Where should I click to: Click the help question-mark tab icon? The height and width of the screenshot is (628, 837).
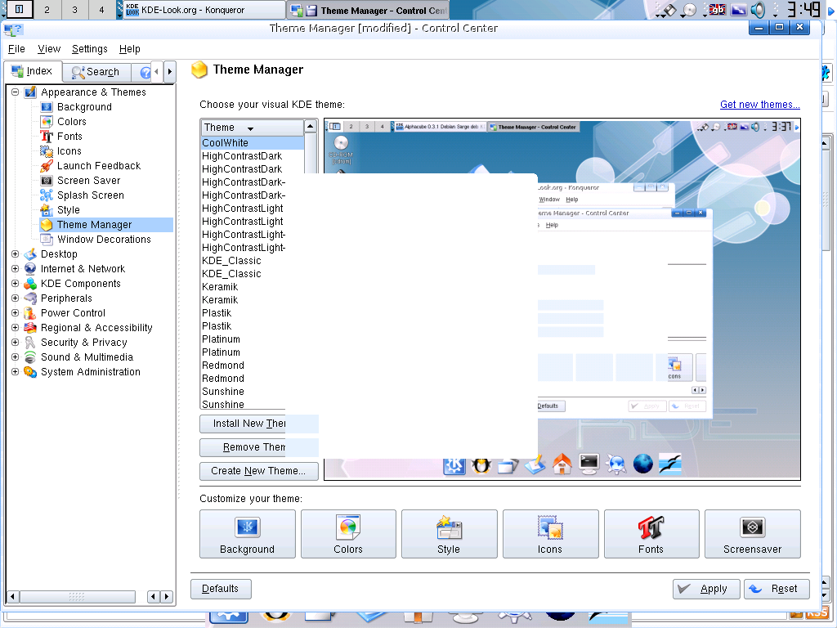point(144,72)
